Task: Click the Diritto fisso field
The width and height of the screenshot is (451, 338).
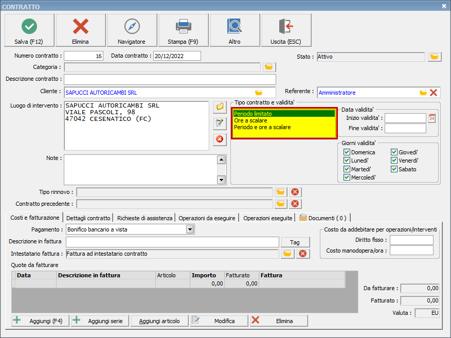Action: tap(411, 240)
